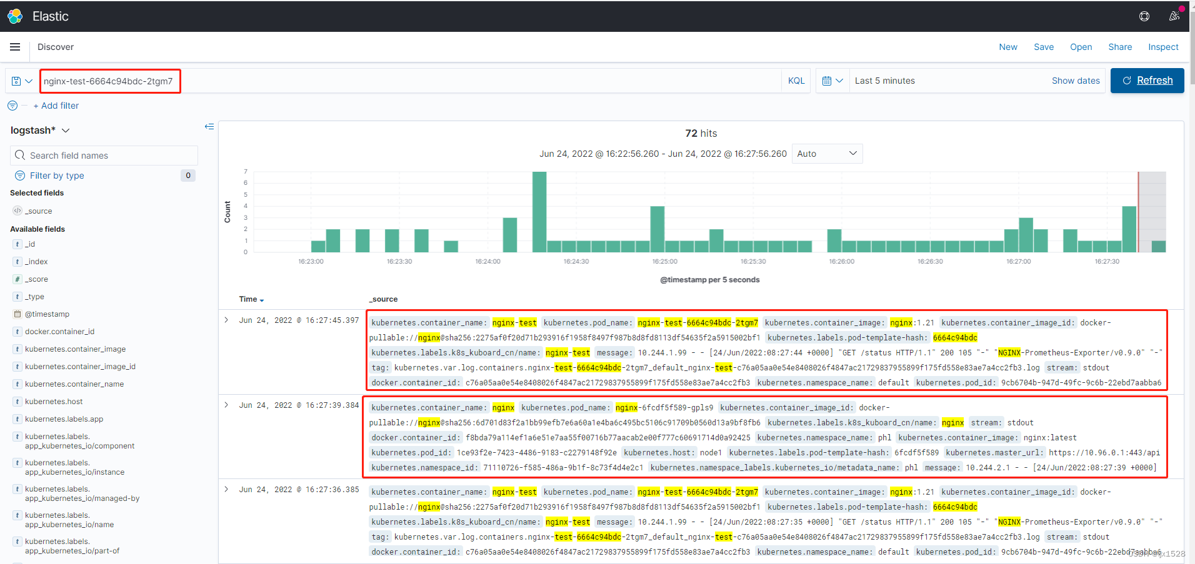Select the _index field

pyautogui.click(x=36, y=262)
